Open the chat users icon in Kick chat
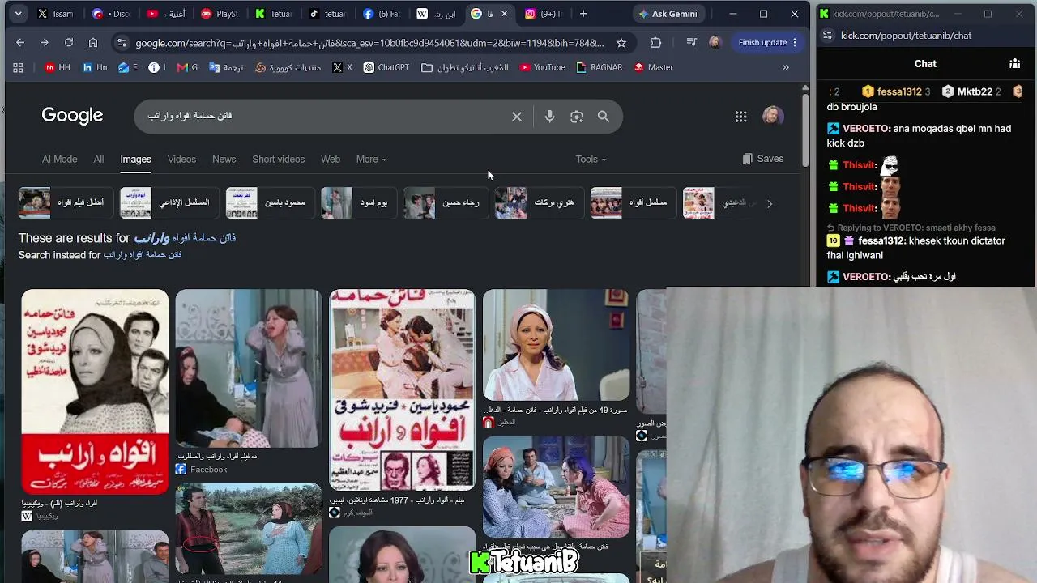 (x=1014, y=63)
